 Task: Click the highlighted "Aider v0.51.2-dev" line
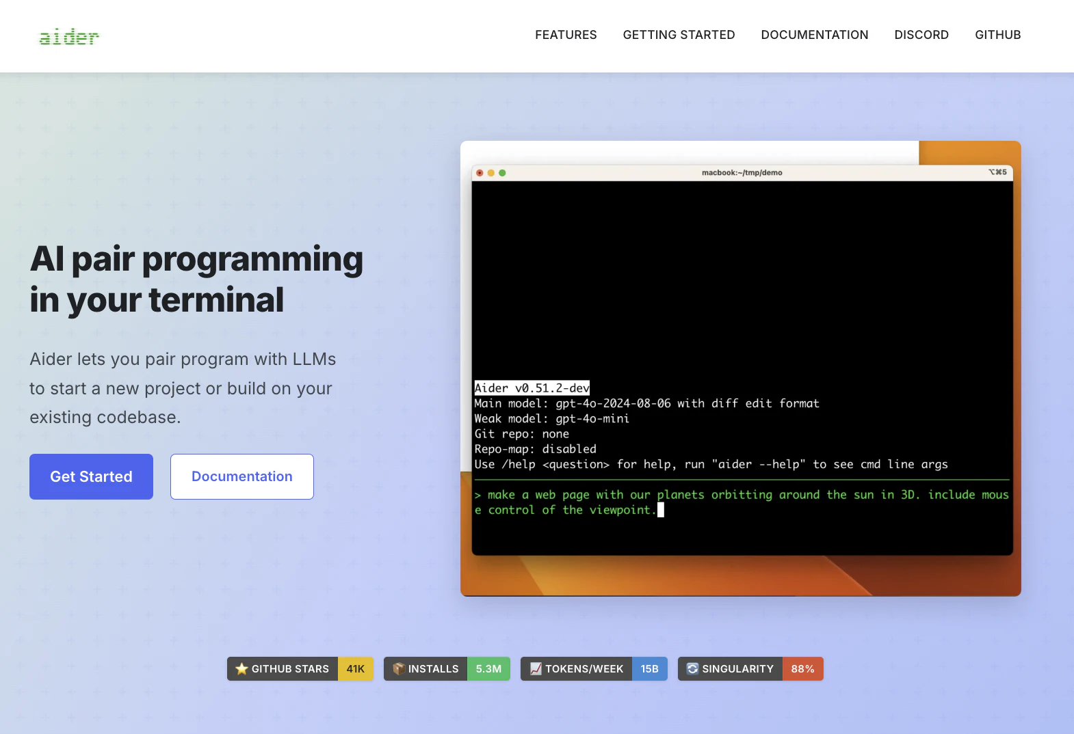coord(532,388)
